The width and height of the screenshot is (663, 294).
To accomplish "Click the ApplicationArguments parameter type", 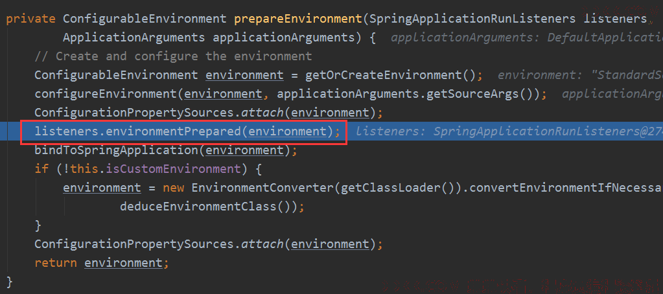I will (x=134, y=38).
